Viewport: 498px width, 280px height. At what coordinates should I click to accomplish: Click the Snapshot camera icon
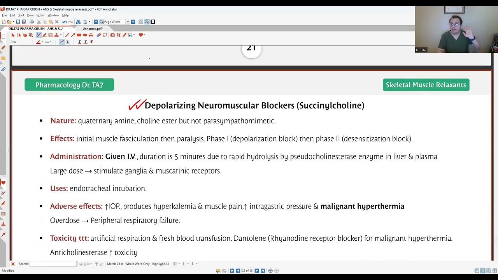[112, 35]
